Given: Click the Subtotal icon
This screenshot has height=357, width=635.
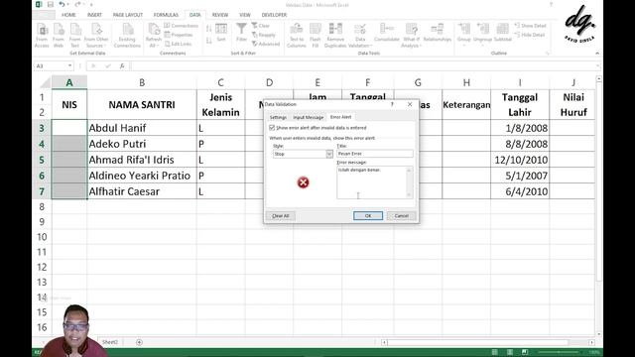Looking at the screenshot, I should (503, 33).
